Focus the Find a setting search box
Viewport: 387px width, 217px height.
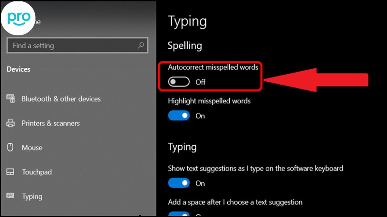[x=77, y=46]
